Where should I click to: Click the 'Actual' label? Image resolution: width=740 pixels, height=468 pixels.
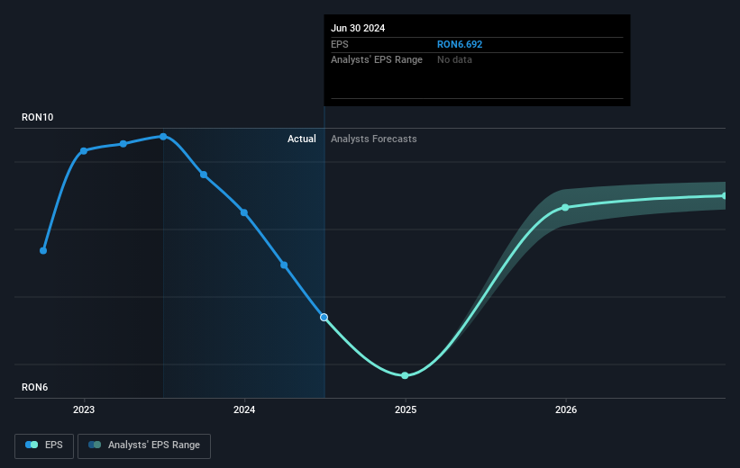tap(302, 139)
